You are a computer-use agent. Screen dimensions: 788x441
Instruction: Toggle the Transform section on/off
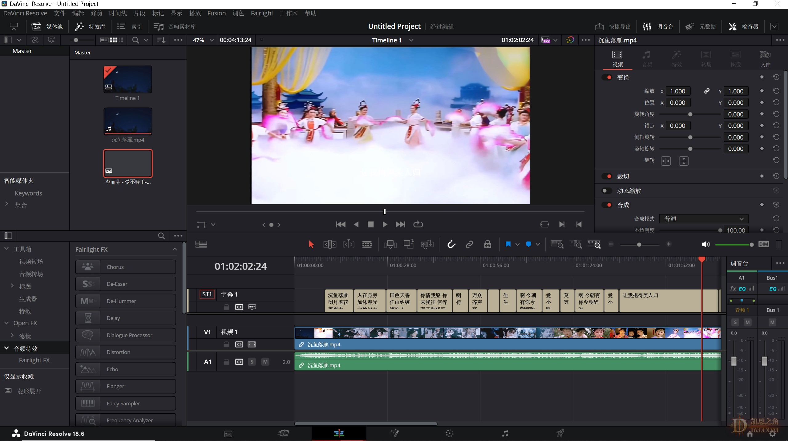tap(607, 77)
